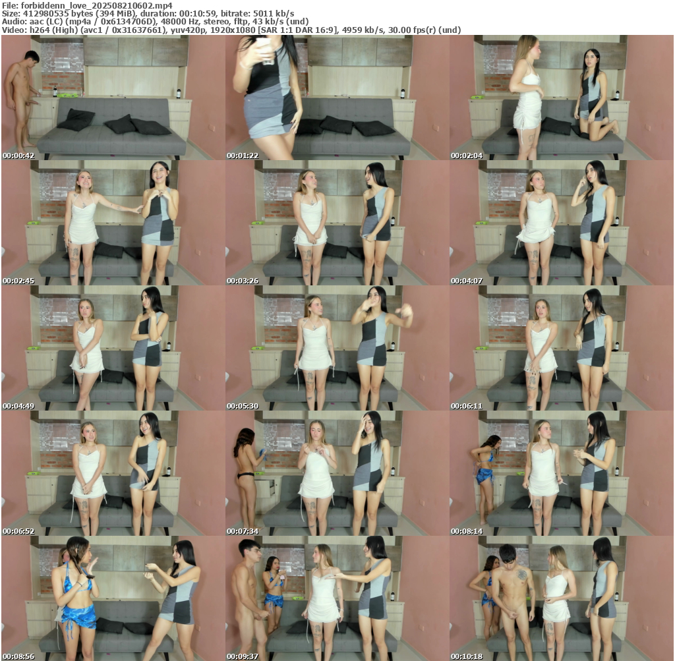Choose the 00:05:30 frame
Screen dimensions: 675x661
[337, 348]
